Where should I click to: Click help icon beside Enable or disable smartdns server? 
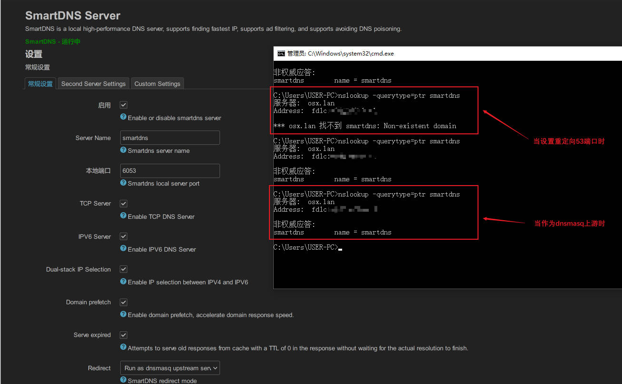(x=124, y=117)
